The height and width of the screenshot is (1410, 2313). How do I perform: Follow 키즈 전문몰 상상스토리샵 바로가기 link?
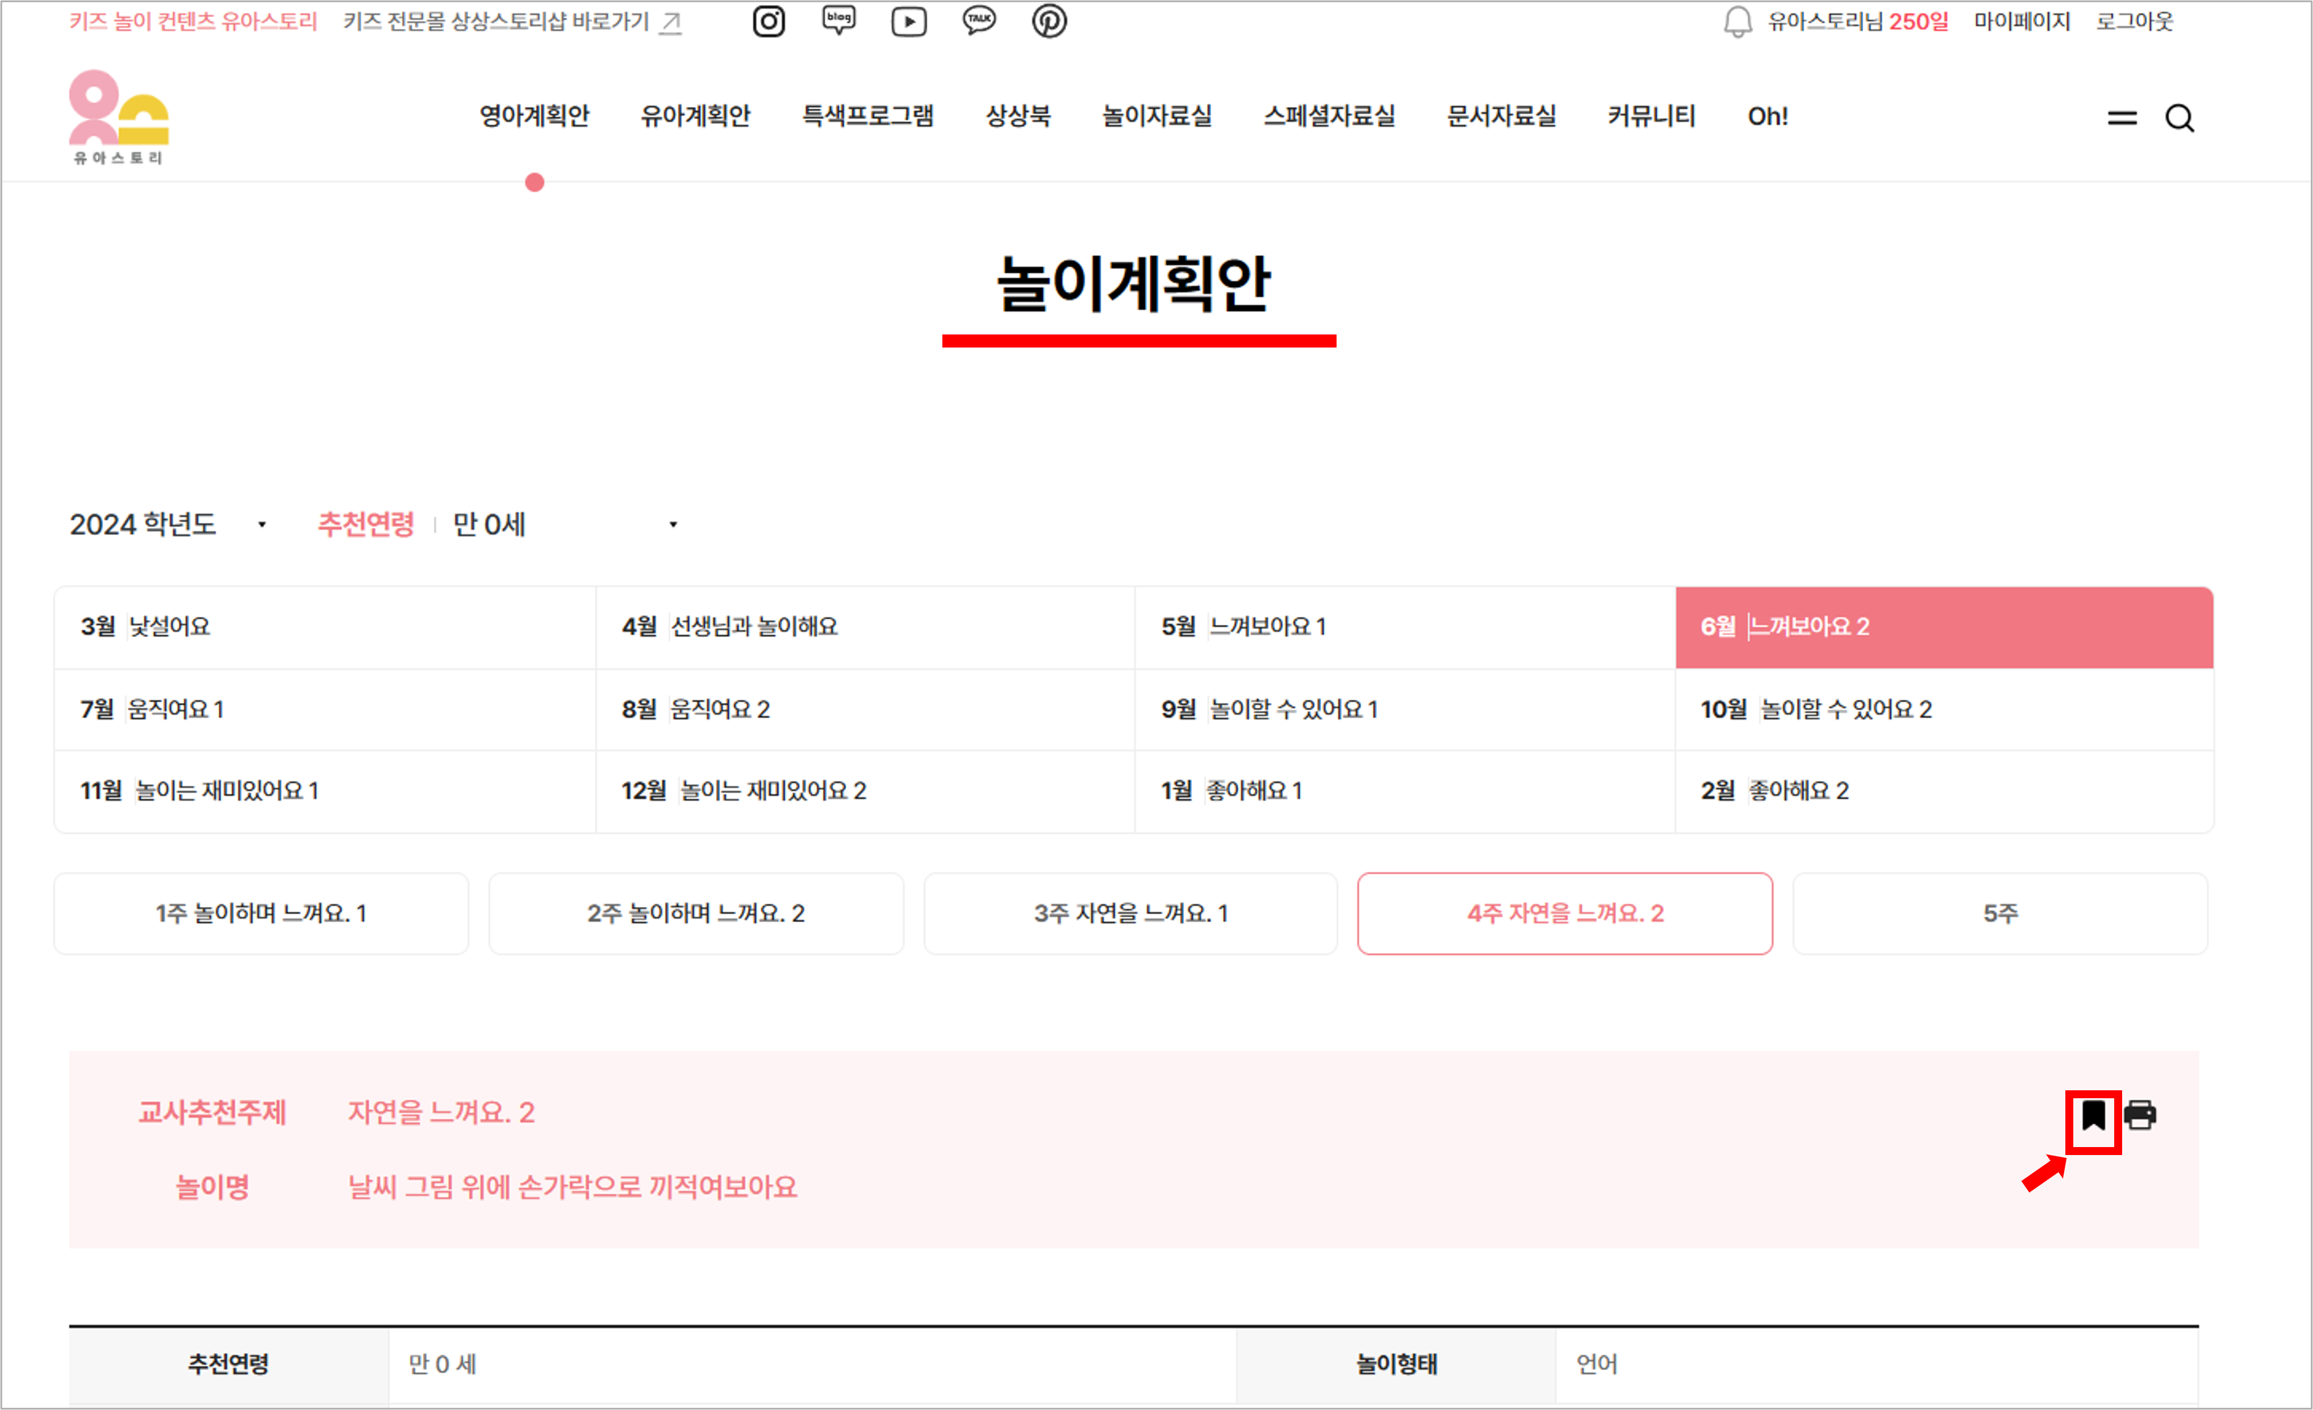click(512, 22)
